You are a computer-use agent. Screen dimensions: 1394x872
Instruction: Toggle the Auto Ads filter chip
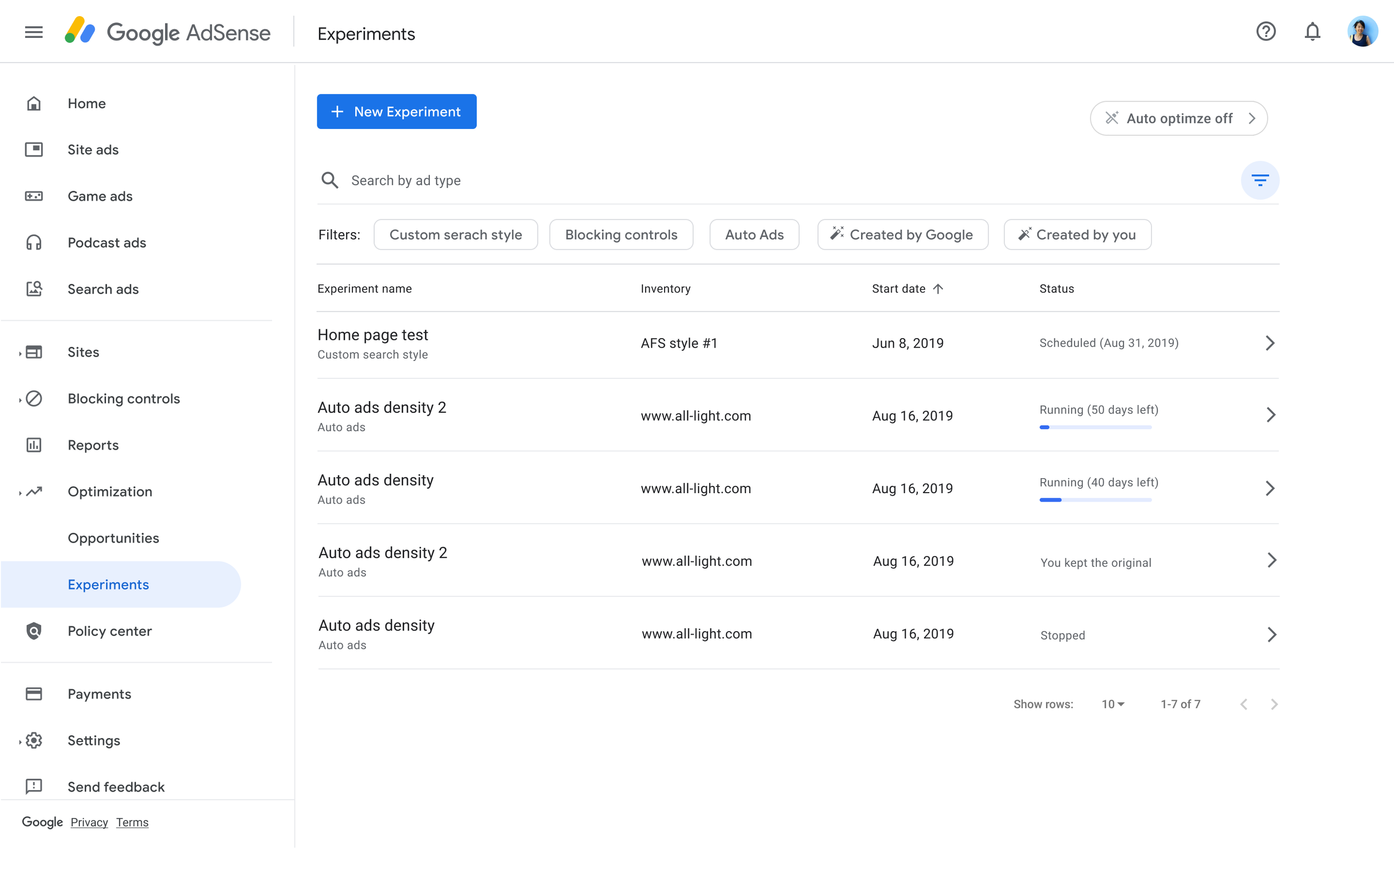click(754, 235)
